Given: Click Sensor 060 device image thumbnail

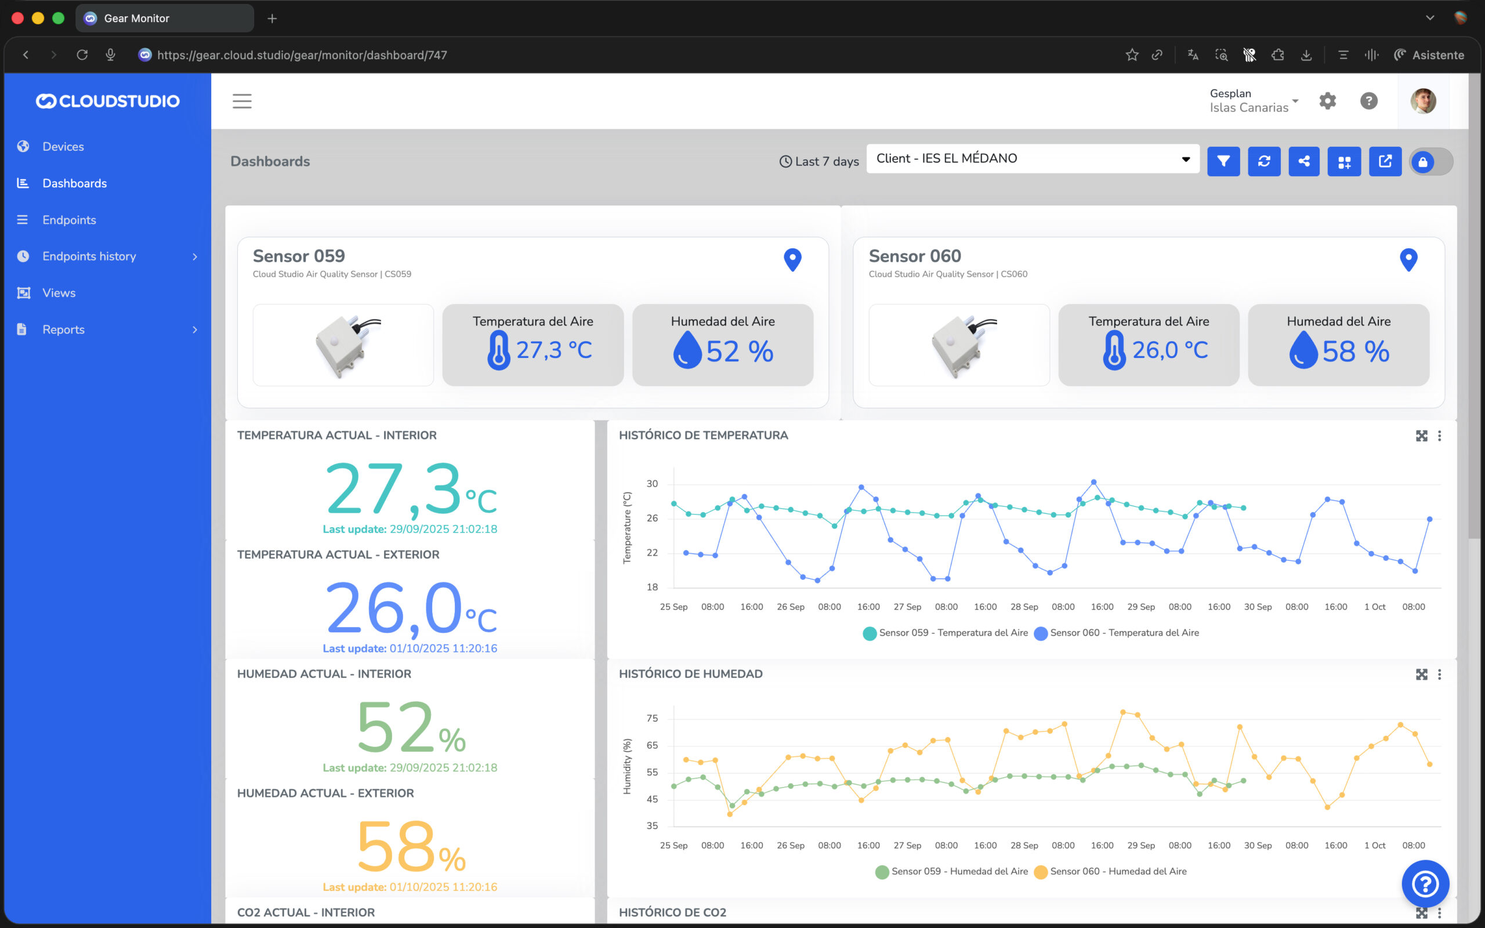Looking at the screenshot, I should point(958,345).
